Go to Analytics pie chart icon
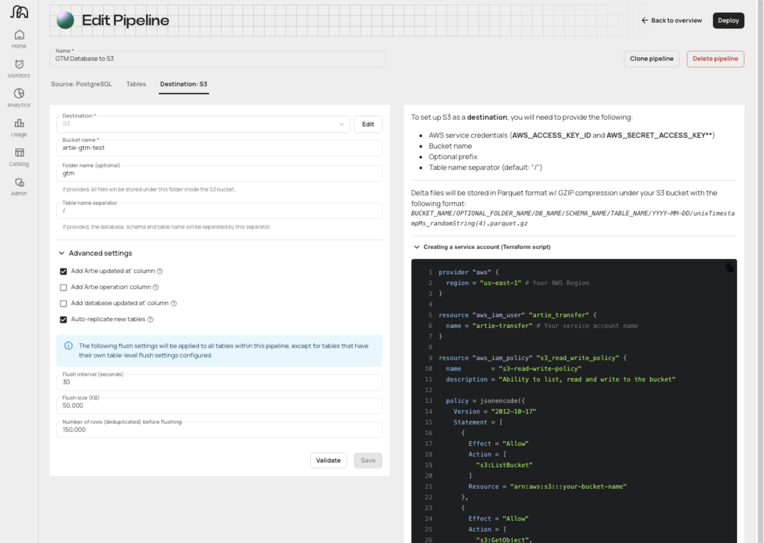Viewport: 764px width, 543px height. pyautogui.click(x=19, y=93)
